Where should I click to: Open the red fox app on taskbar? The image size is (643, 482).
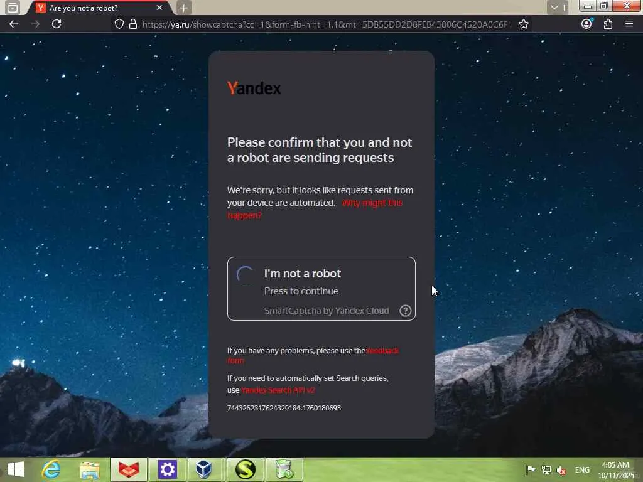129,469
